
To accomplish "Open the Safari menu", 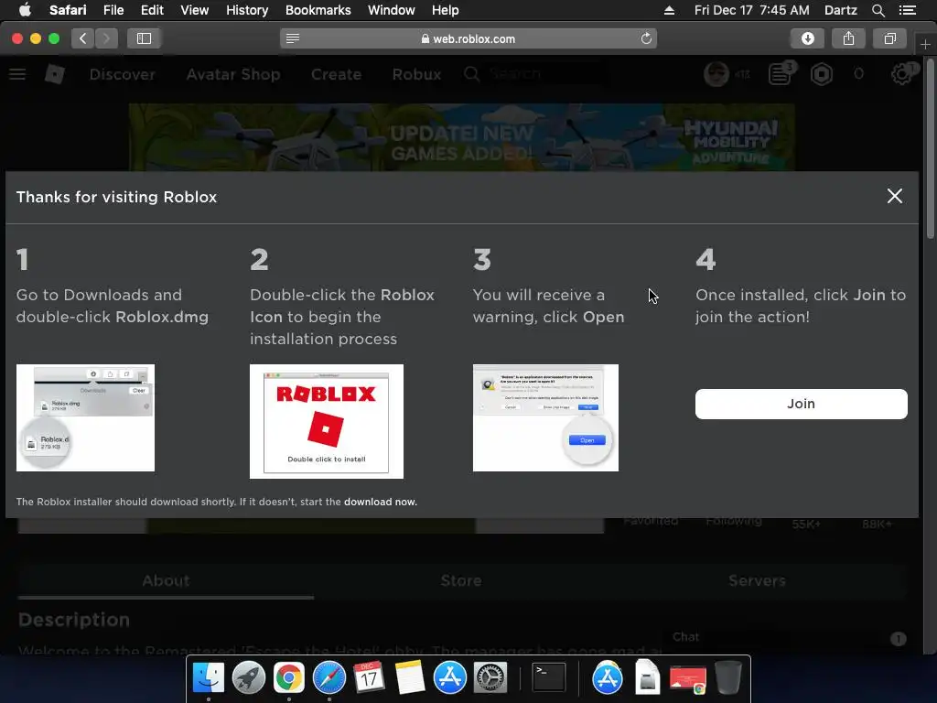I will (x=68, y=10).
